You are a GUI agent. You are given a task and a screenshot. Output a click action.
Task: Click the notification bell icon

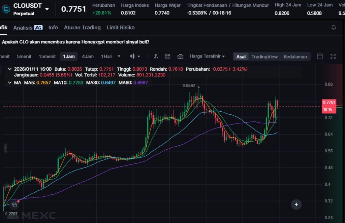(x=334, y=28)
